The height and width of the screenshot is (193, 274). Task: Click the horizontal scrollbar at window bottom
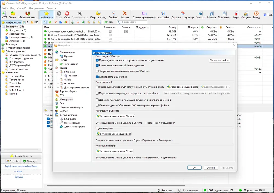pos(116,185)
